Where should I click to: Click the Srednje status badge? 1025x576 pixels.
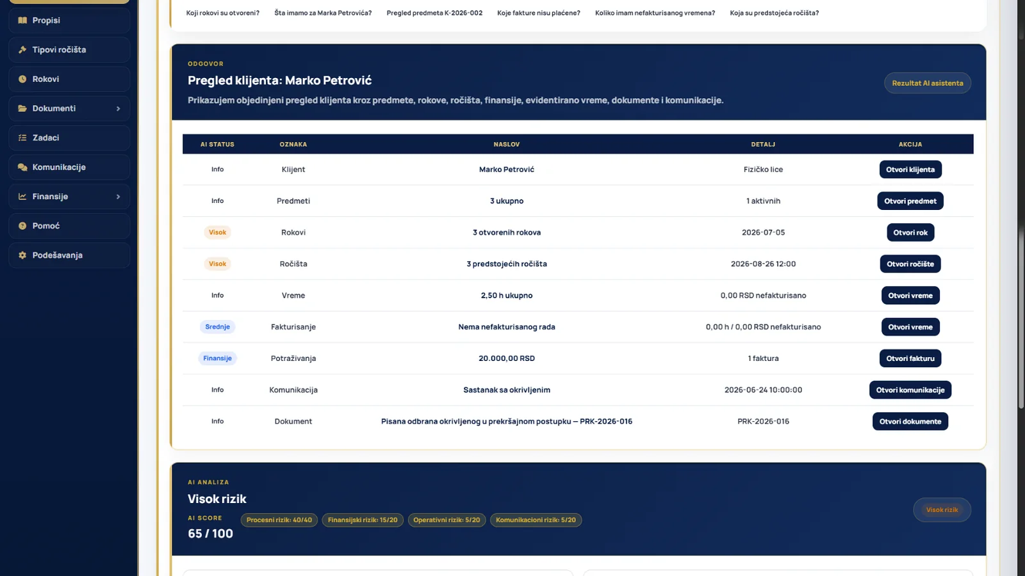pos(217,327)
